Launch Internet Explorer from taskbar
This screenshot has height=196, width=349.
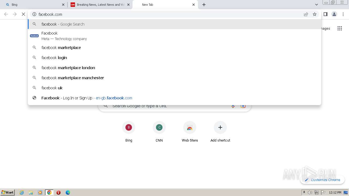point(22,192)
